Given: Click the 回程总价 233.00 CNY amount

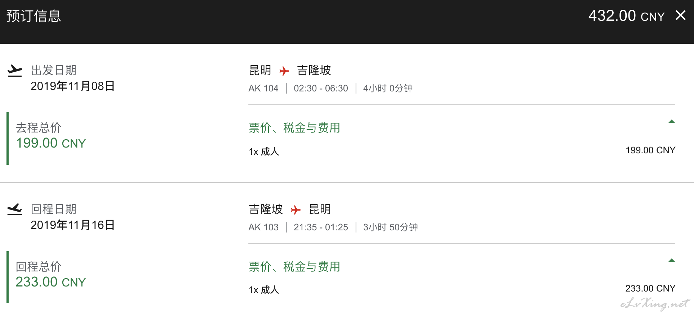Looking at the screenshot, I should click(51, 282).
